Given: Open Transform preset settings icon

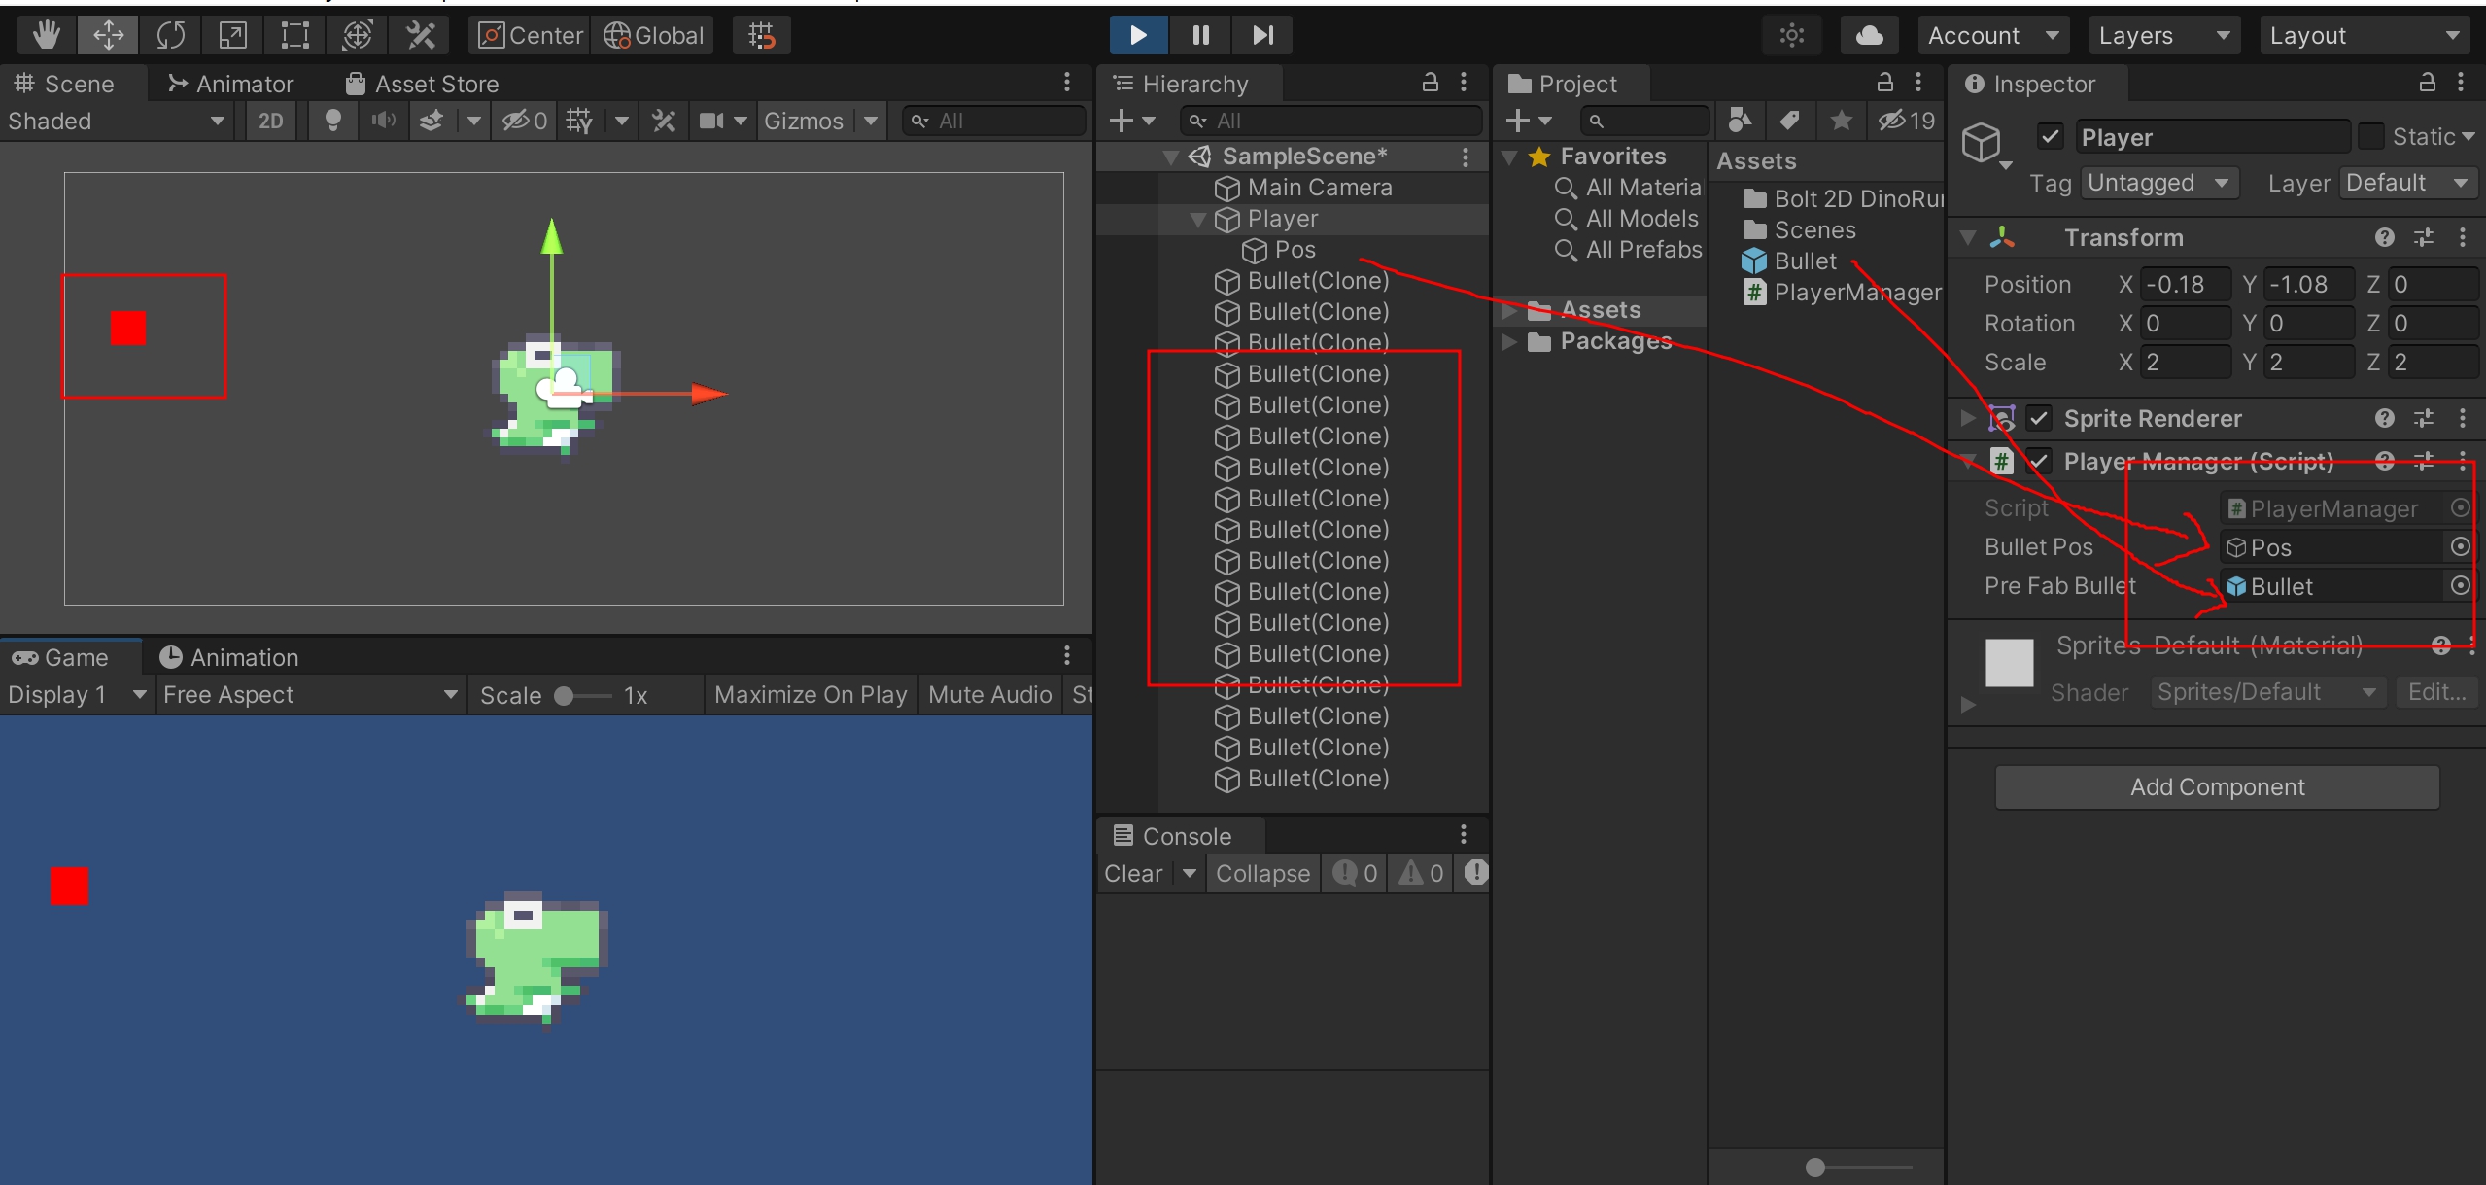Looking at the screenshot, I should coord(2424,237).
